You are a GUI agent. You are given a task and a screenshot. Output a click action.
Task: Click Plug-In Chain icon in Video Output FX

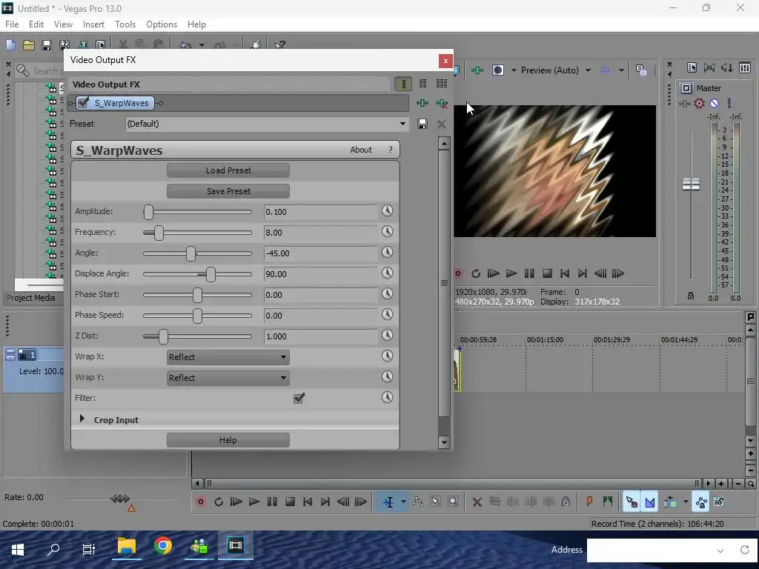[422, 103]
